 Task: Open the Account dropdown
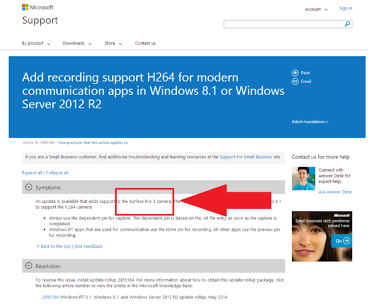pyautogui.click(x=315, y=9)
